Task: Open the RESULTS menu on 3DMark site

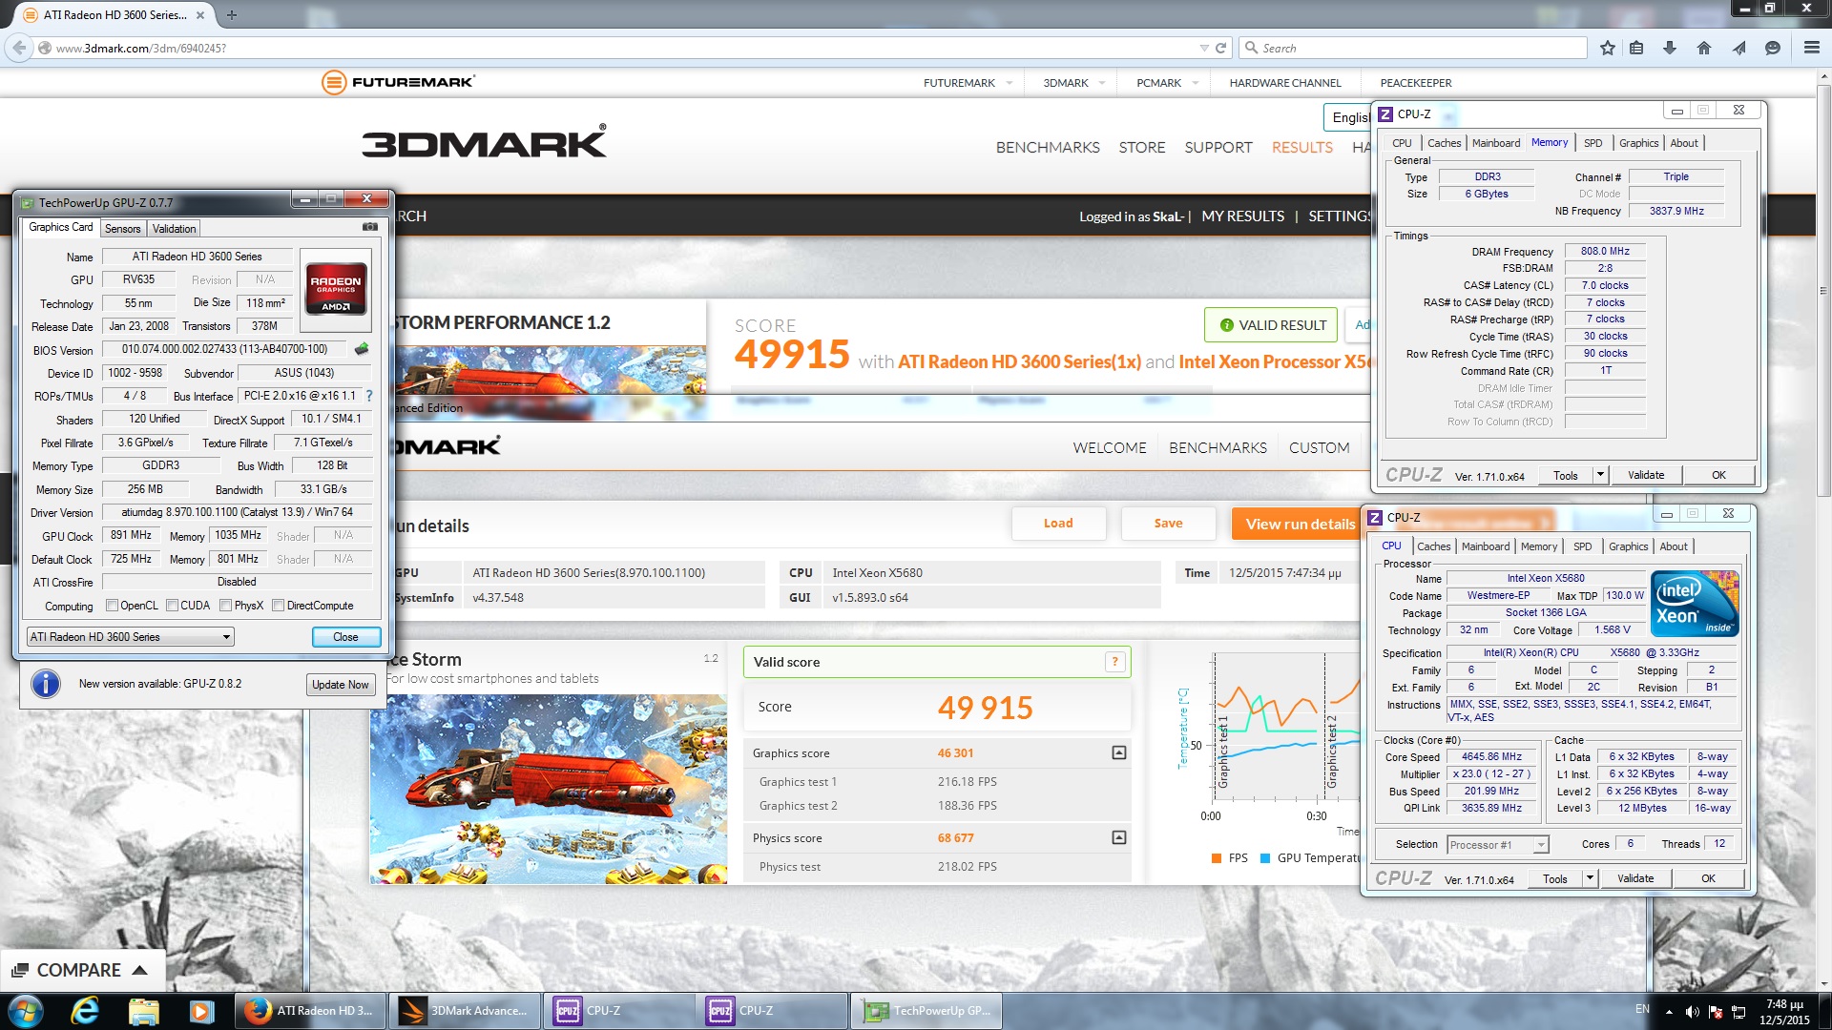Action: 1301,147
